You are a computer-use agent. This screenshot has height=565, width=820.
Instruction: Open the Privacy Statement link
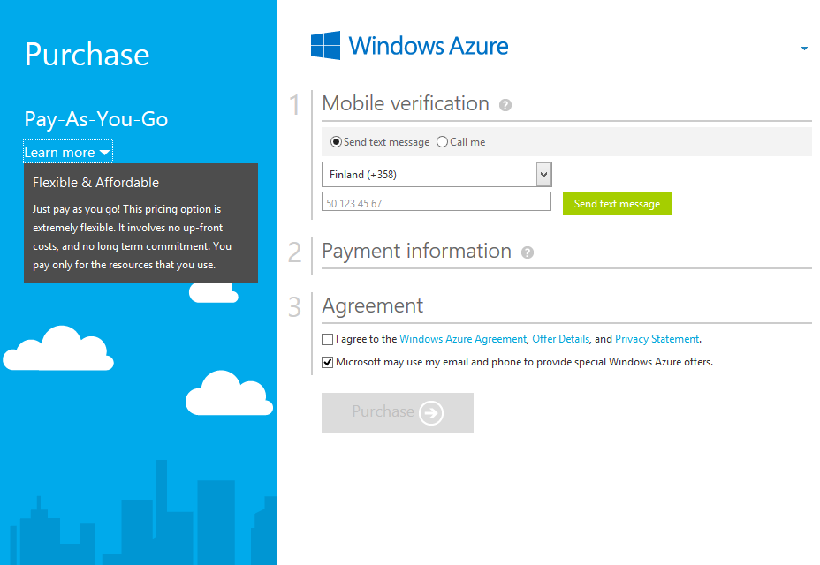(x=657, y=339)
